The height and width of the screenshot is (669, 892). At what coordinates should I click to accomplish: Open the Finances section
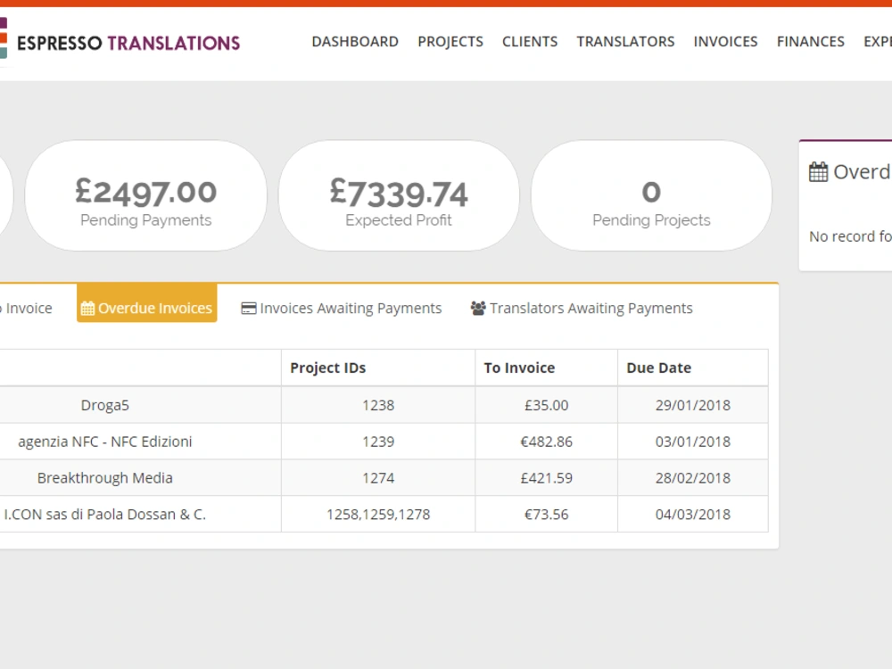click(810, 42)
